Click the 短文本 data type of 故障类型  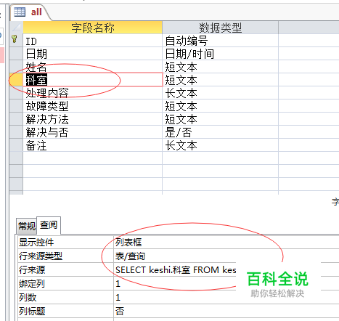[x=220, y=106]
